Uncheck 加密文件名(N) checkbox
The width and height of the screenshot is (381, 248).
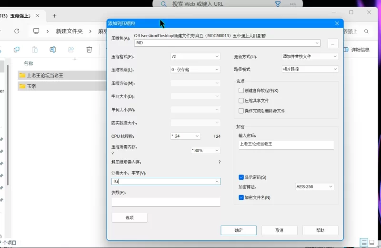click(241, 197)
